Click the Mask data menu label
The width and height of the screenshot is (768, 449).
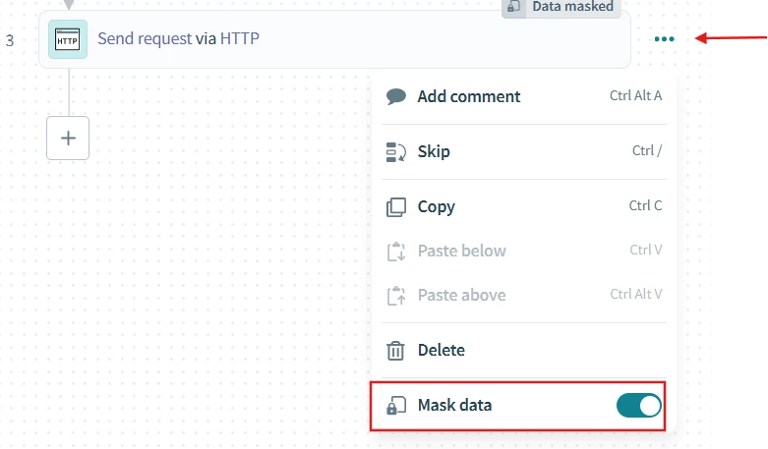[x=454, y=405]
